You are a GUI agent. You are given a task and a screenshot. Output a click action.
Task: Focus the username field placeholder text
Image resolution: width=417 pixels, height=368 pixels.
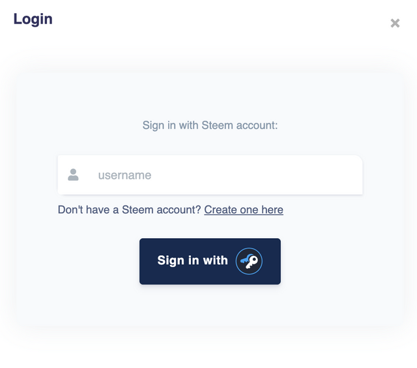tap(124, 175)
